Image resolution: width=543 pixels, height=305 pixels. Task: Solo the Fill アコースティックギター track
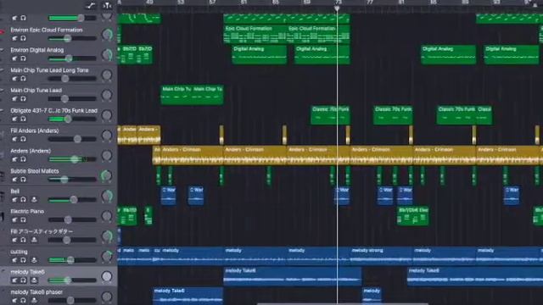(x=23, y=240)
